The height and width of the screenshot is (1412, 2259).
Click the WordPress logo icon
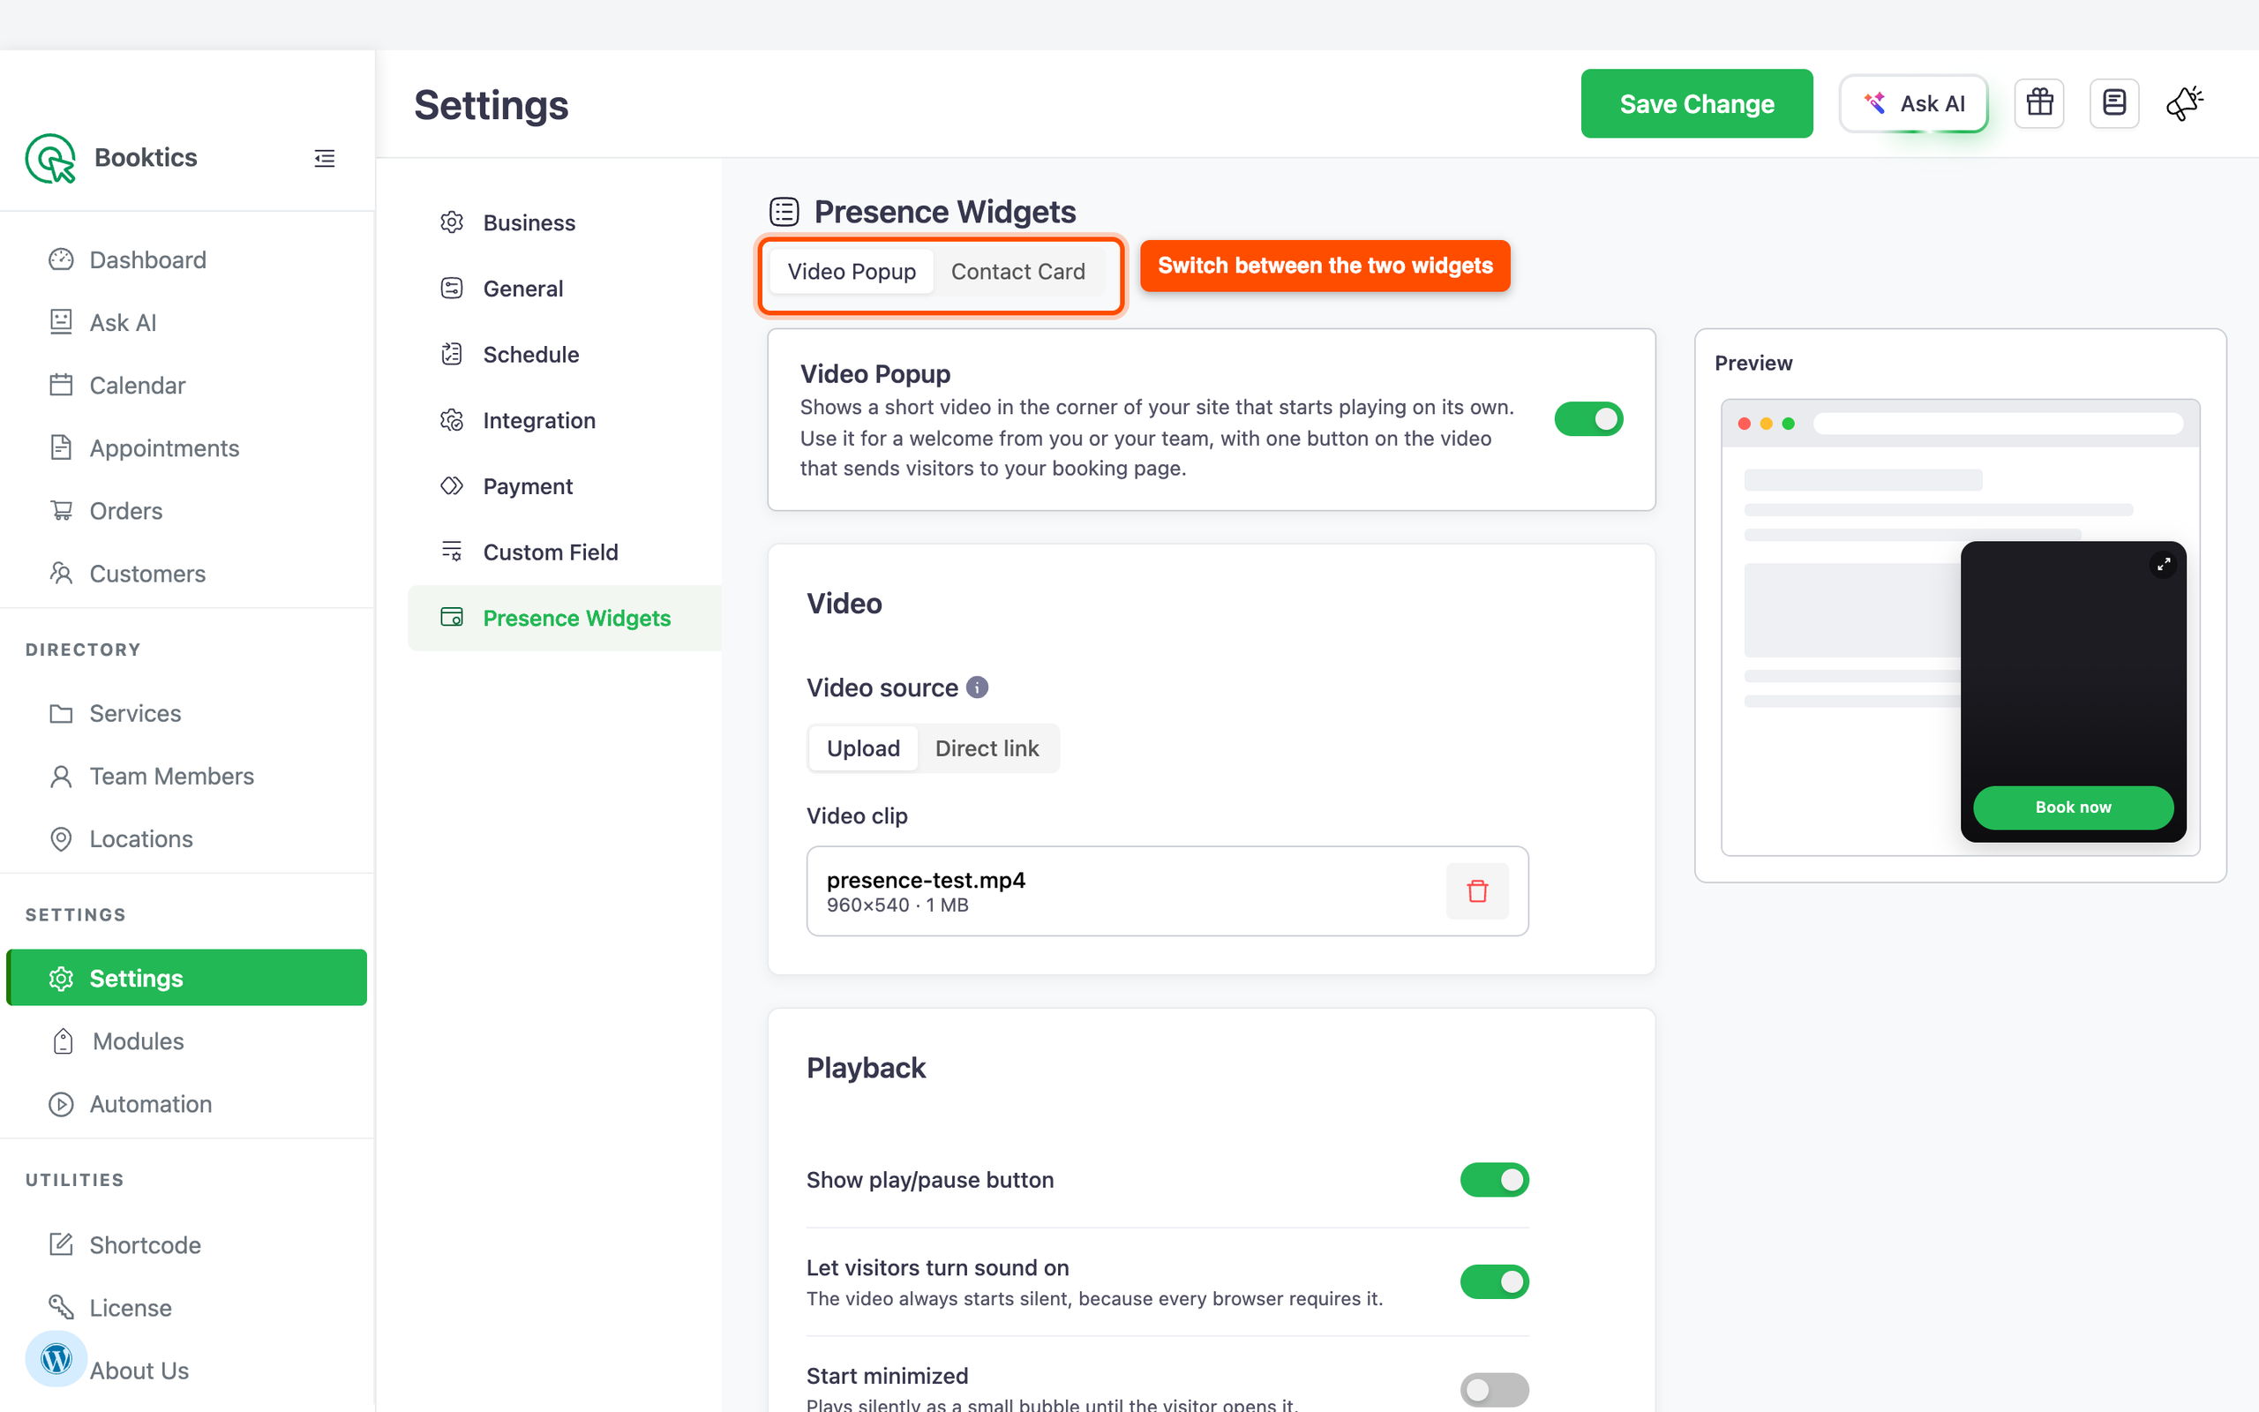(56, 1358)
